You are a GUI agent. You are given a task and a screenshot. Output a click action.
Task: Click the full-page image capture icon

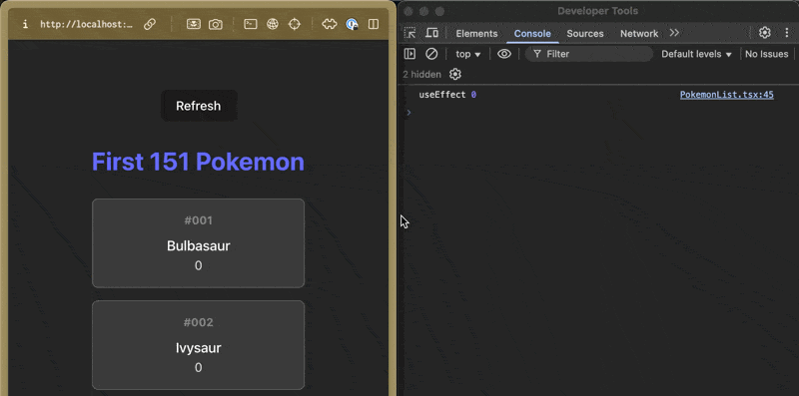point(193,24)
